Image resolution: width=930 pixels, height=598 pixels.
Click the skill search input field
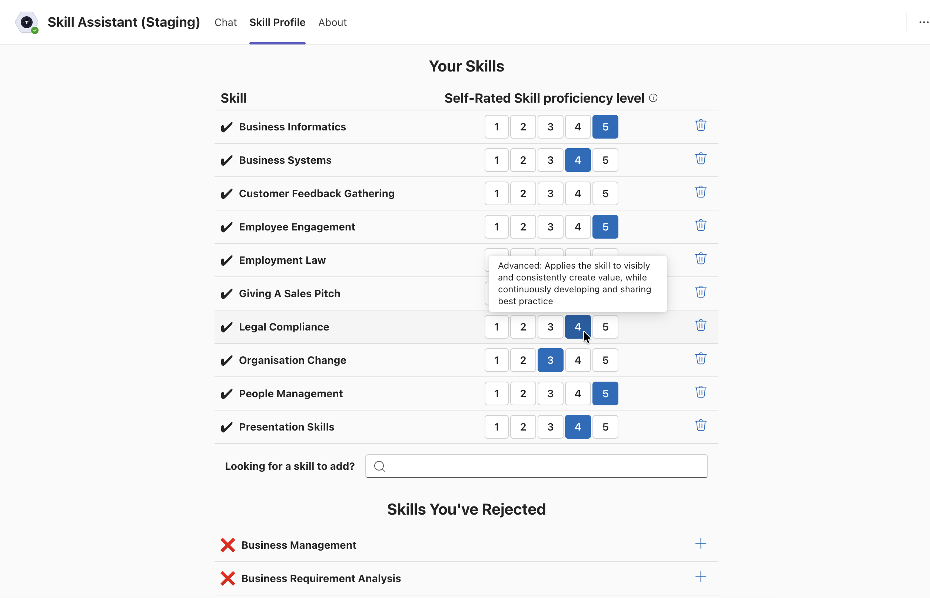536,466
